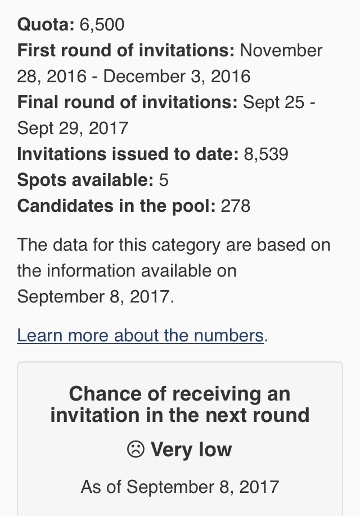
Task: Click the 'December 3, 2016' date text
Action: [x=177, y=77]
